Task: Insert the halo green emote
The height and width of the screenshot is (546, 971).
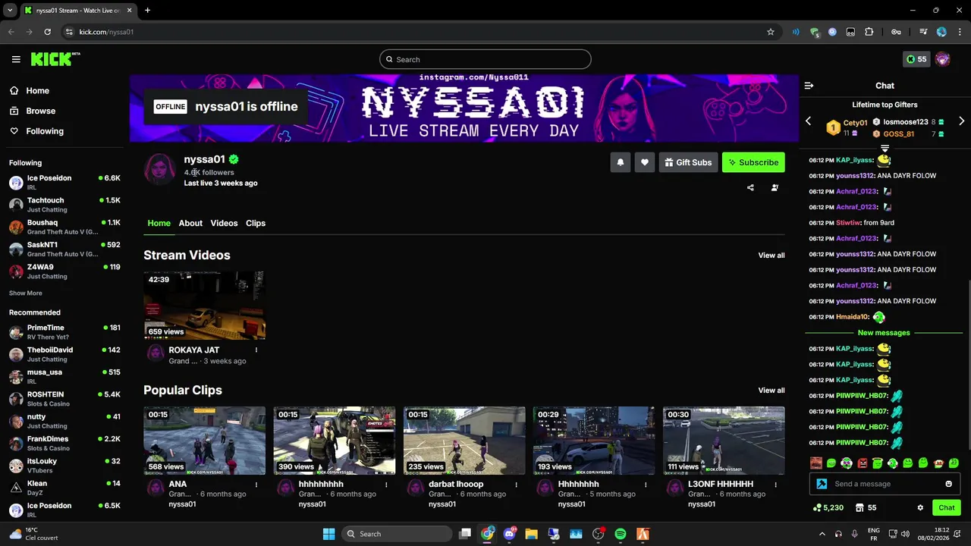Action: 877,463
